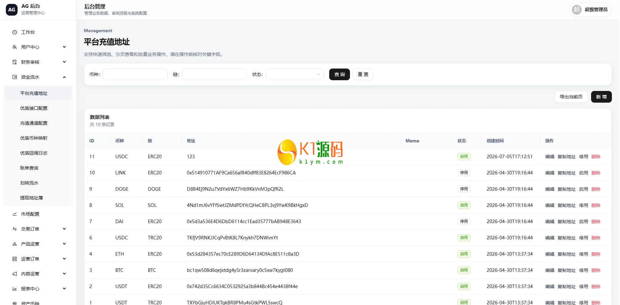This screenshot has height=305, width=620.
Task: Copy address of DOGE row
Action: (x=567, y=189)
